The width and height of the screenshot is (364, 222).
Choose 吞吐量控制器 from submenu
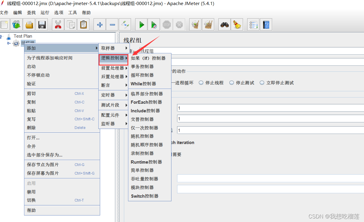click(150, 179)
